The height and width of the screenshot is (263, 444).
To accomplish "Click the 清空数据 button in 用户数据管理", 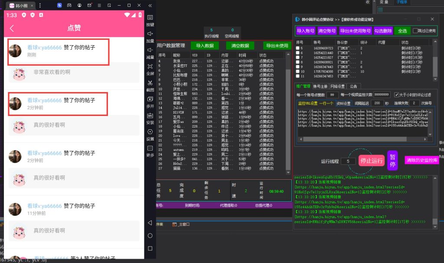I will pos(240,45).
